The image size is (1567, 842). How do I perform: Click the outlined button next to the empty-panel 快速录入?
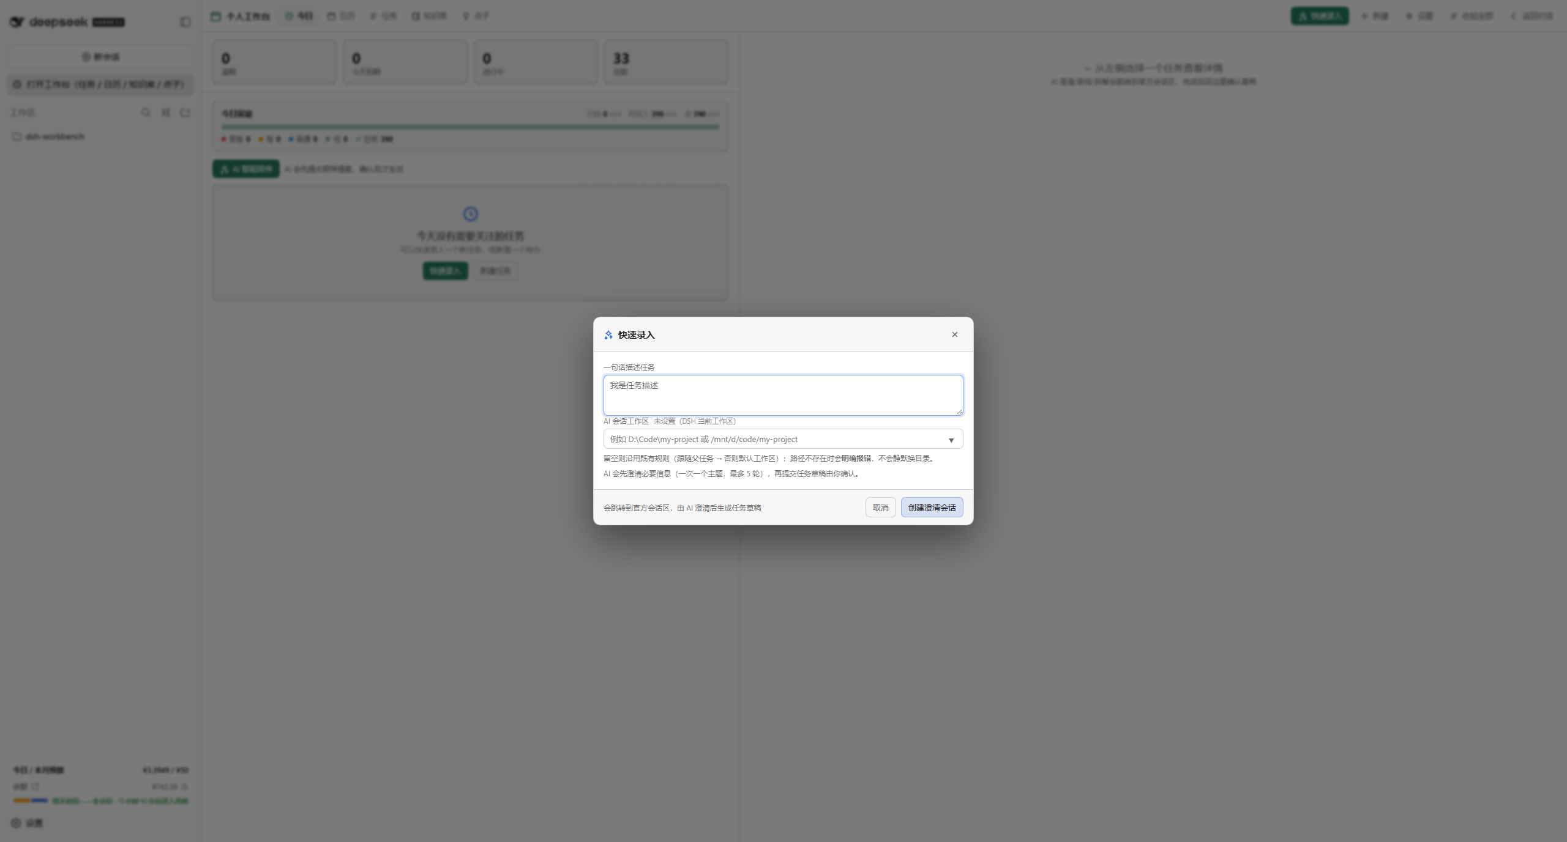[495, 271]
